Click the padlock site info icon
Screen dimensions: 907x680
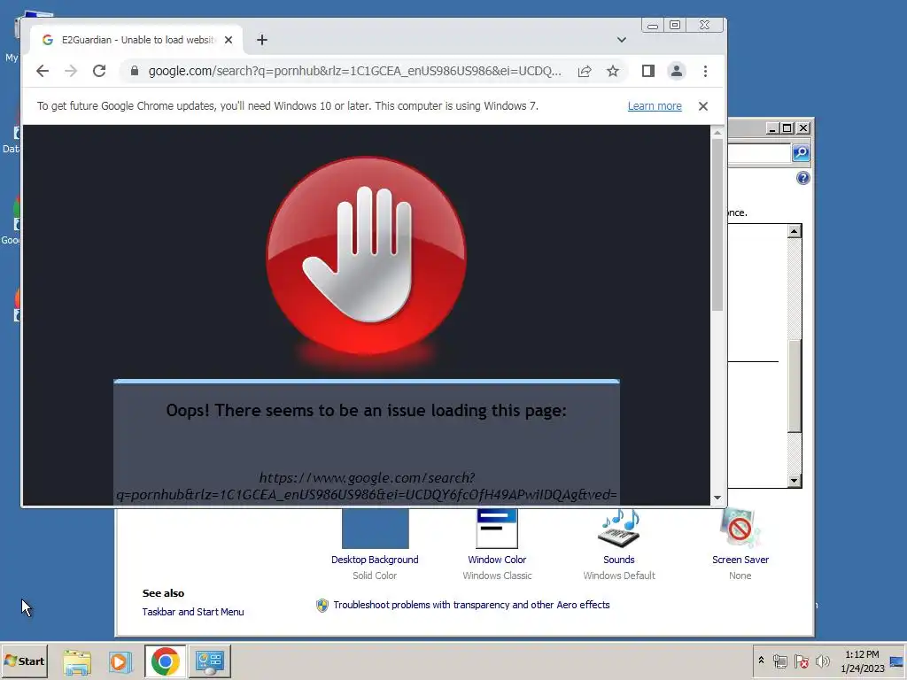point(135,71)
